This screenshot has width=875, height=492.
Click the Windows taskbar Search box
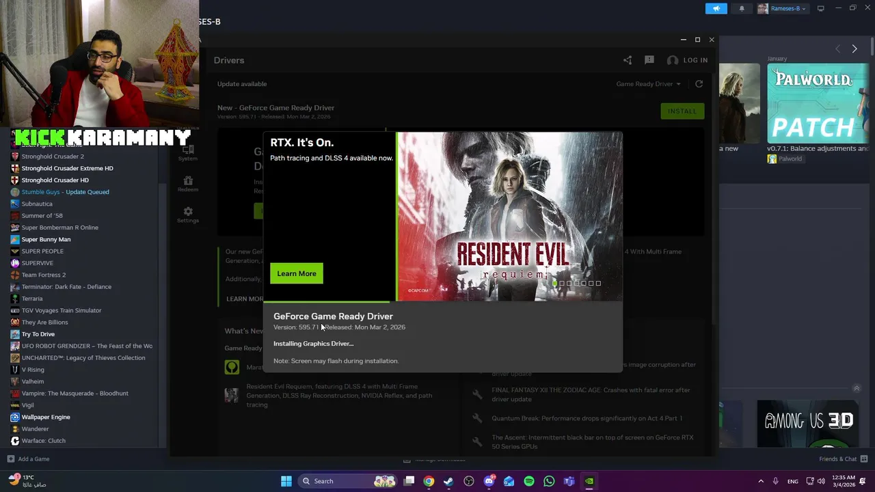point(349,481)
